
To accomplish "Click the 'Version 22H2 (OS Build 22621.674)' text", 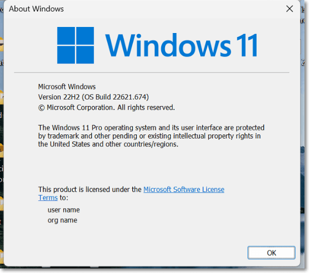I will (x=93, y=97).
